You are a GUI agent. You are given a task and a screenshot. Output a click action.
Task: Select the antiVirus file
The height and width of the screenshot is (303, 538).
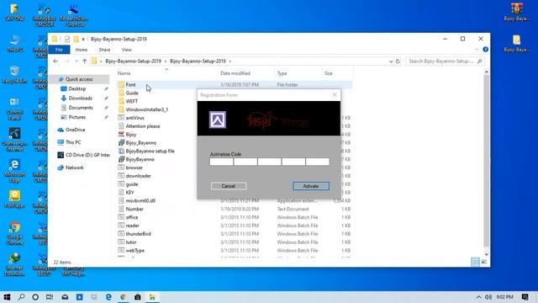134,118
